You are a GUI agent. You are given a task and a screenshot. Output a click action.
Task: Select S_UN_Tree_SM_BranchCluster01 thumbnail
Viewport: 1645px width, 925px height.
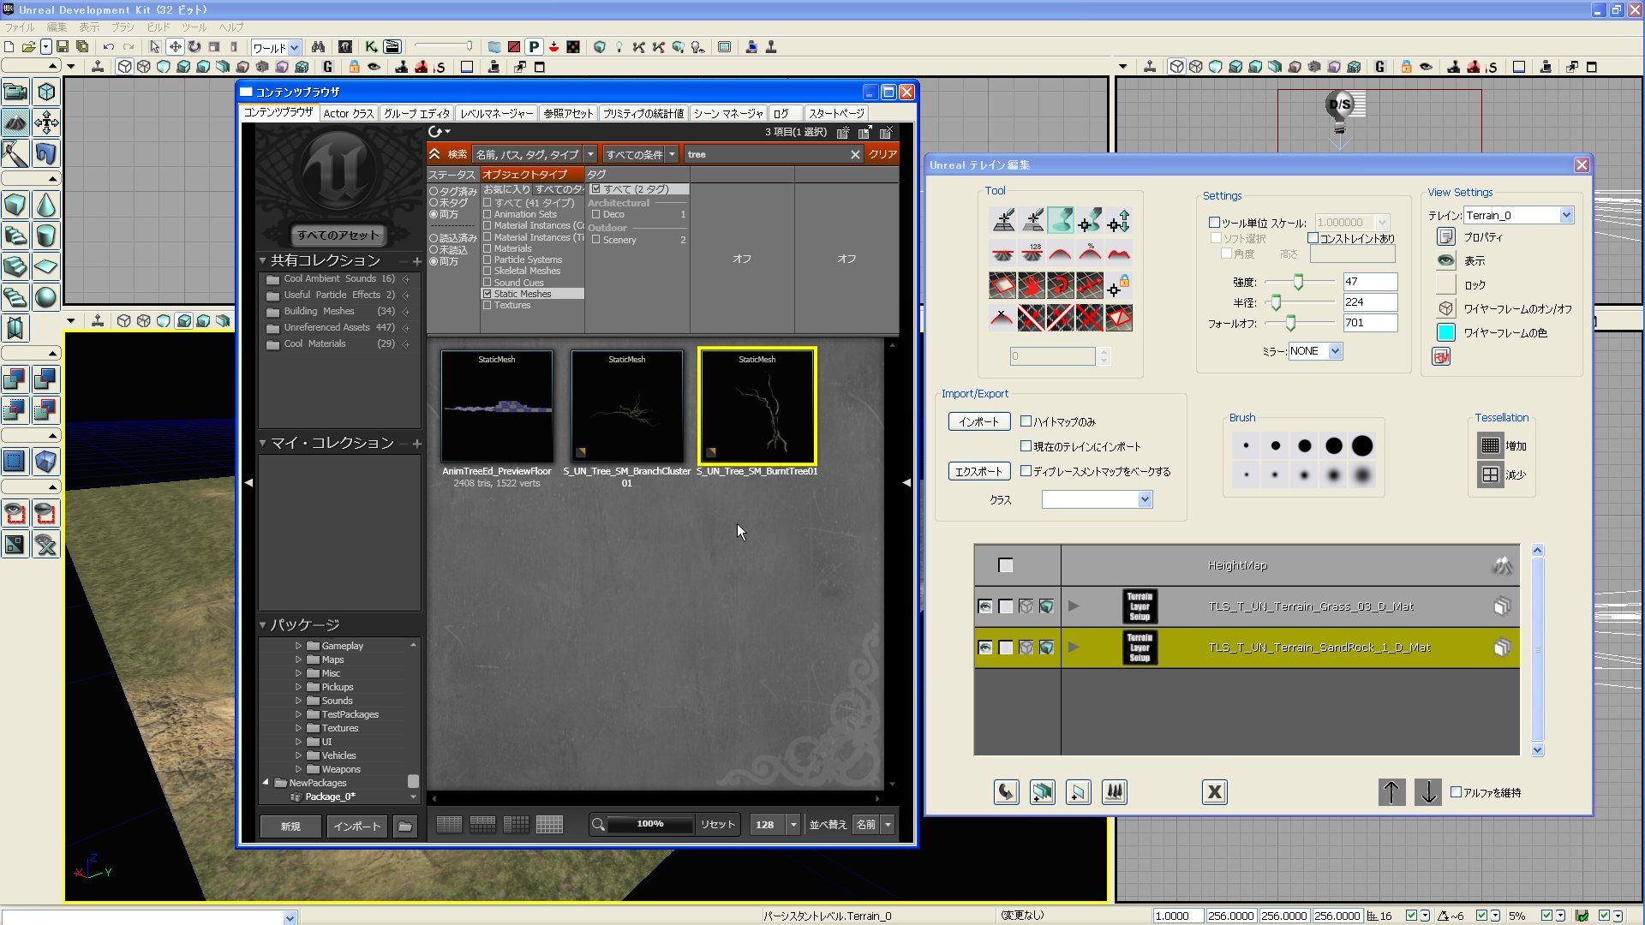(627, 407)
